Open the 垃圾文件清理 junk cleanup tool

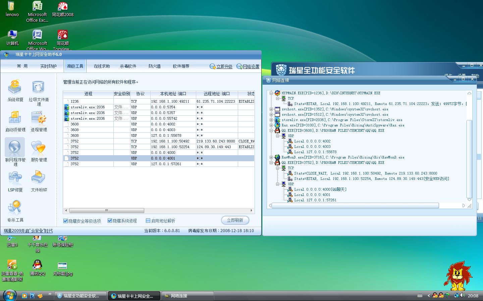[x=39, y=88]
